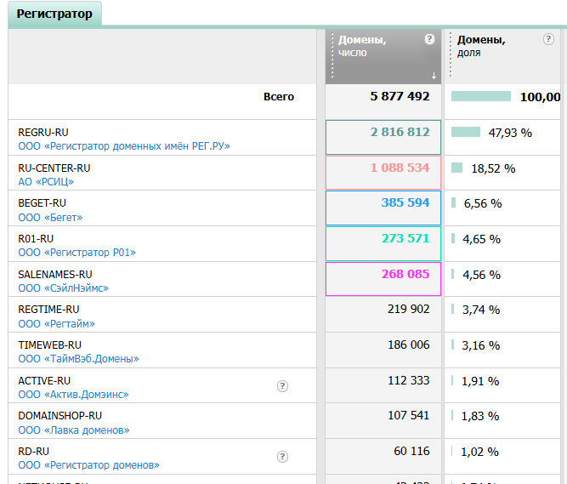Click sort arrow in Домены число column
The image size is (567, 484).
[x=434, y=76]
